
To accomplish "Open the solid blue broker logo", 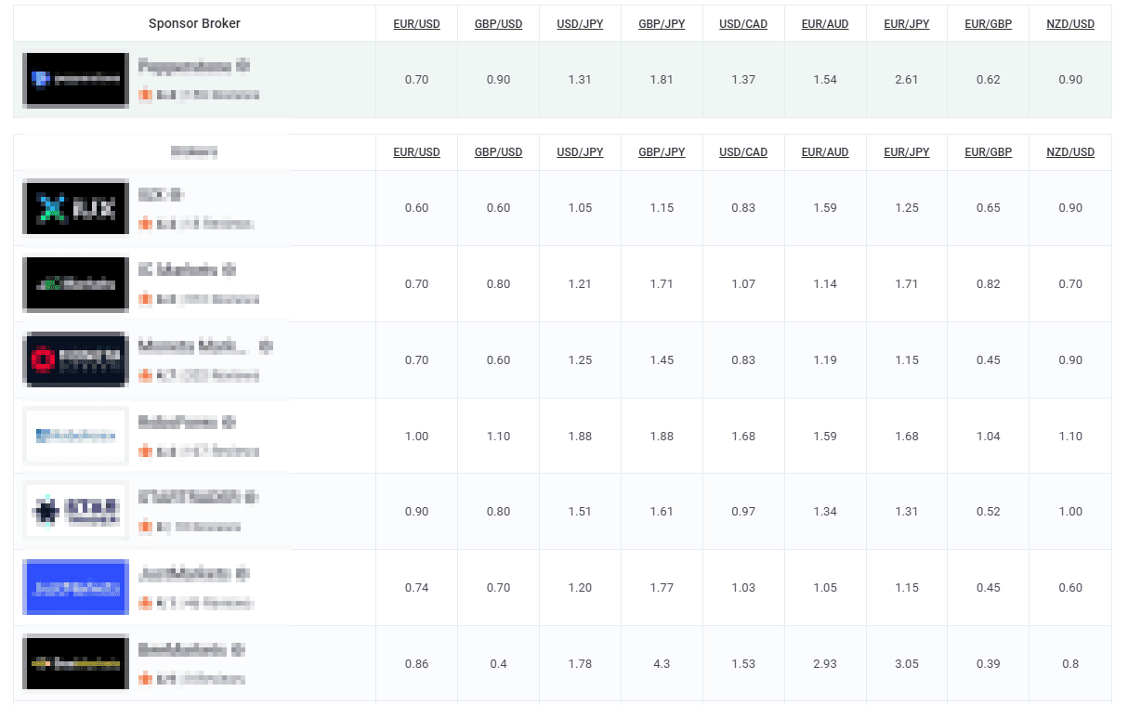I will 76,587.
